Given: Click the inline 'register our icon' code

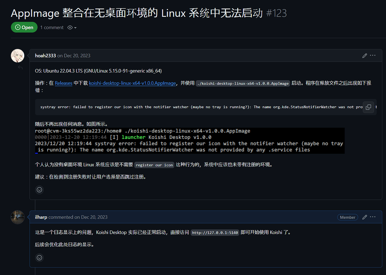Looking at the screenshot, I should click(154, 165).
